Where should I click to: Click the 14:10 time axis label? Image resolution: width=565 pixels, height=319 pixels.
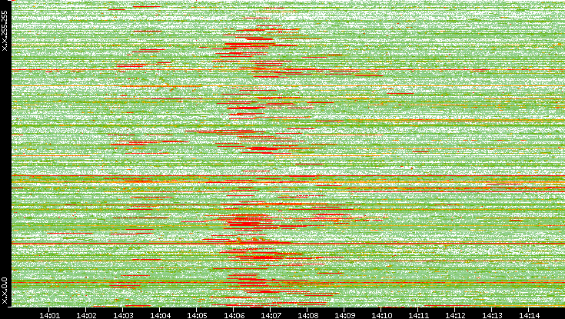pos(381,315)
